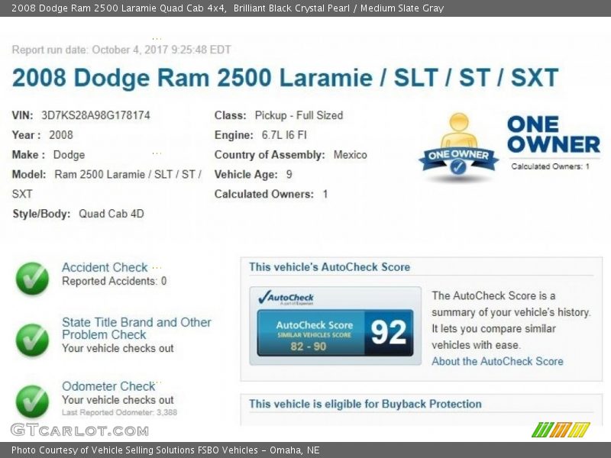Screen dimensions: 611x458
Task: Select the VIN number 3D7KS28A98G178174
Action: (x=95, y=115)
